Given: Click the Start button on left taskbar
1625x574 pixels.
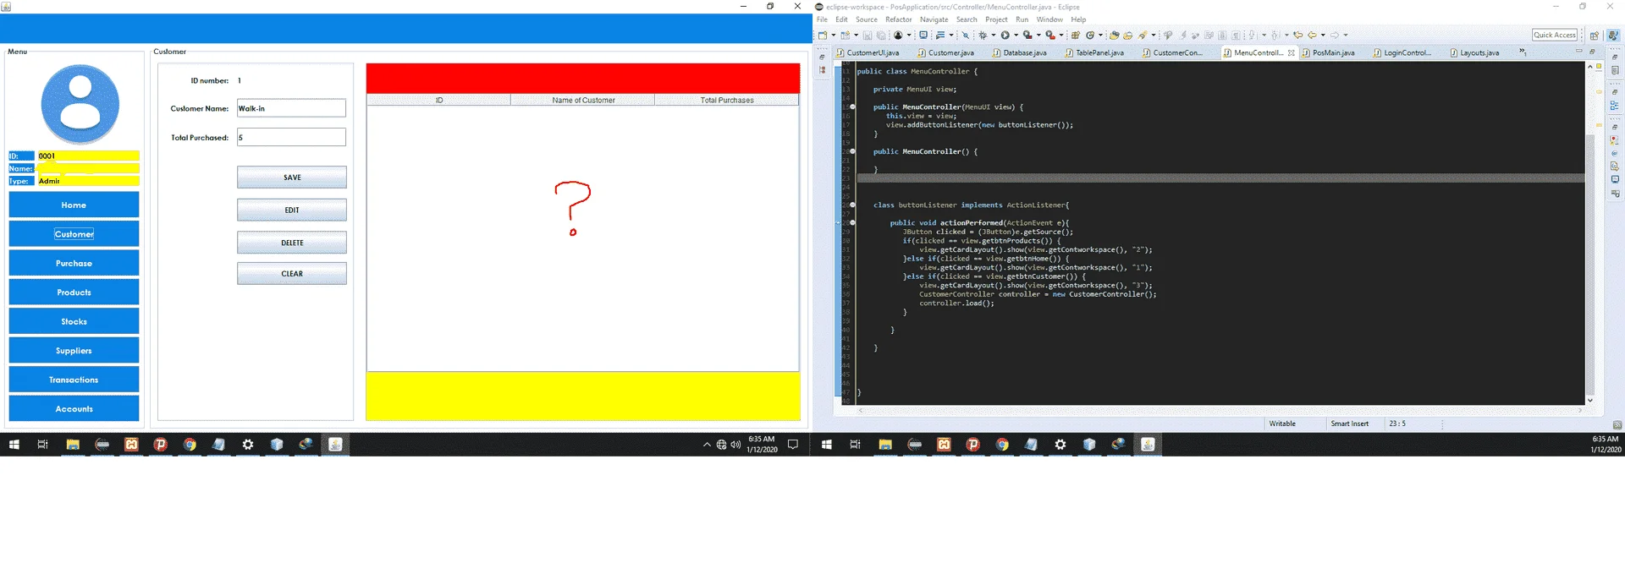Looking at the screenshot, I should click(x=14, y=445).
